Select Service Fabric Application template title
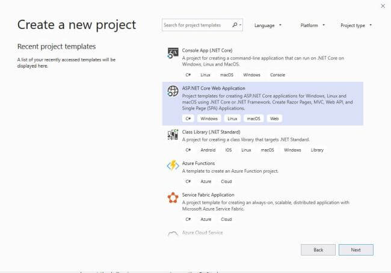 click(208, 195)
